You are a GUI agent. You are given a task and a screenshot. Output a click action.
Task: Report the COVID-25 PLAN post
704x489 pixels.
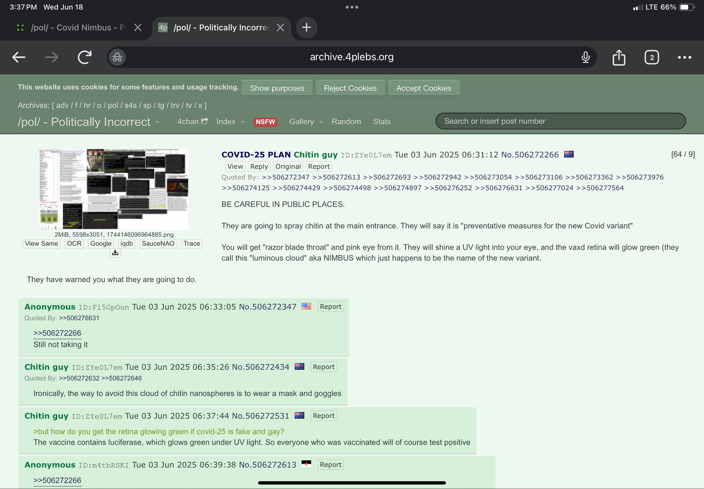pos(319,166)
